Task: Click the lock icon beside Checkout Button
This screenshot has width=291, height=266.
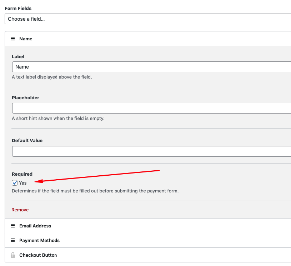Action: [x=13, y=255]
